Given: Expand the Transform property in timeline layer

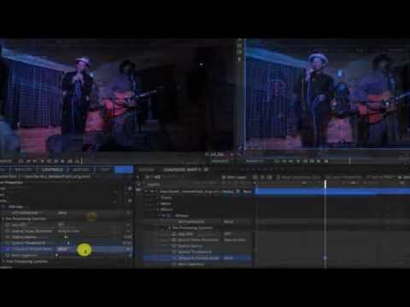Looking at the screenshot, I should [158, 198].
